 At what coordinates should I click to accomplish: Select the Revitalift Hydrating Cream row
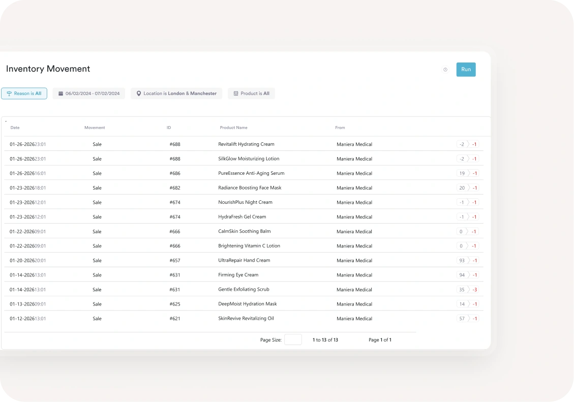pos(246,144)
